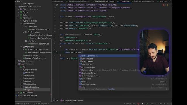The image size is (187, 105).
Task: Open the editor tabs overflow dropdown
Action: pyautogui.click(x=170, y=1)
